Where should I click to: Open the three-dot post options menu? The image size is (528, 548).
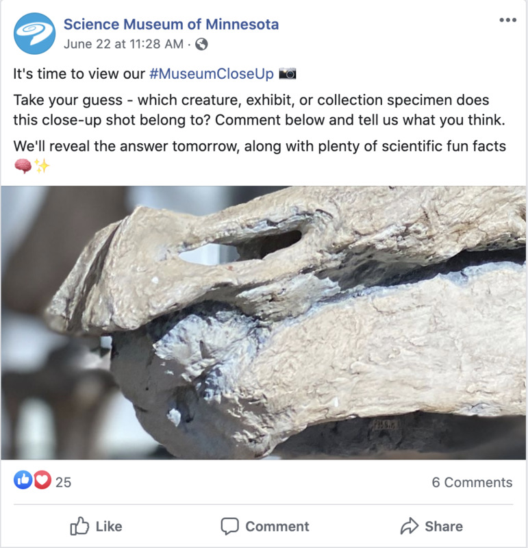[x=507, y=20]
